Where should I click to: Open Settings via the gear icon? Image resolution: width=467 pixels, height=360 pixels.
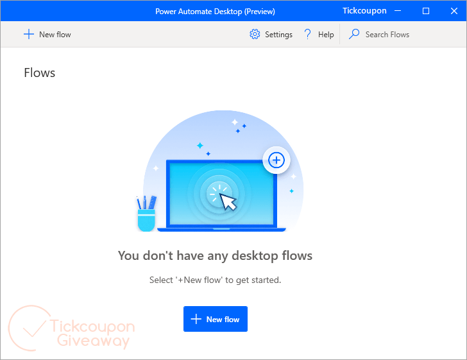coord(255,34)
